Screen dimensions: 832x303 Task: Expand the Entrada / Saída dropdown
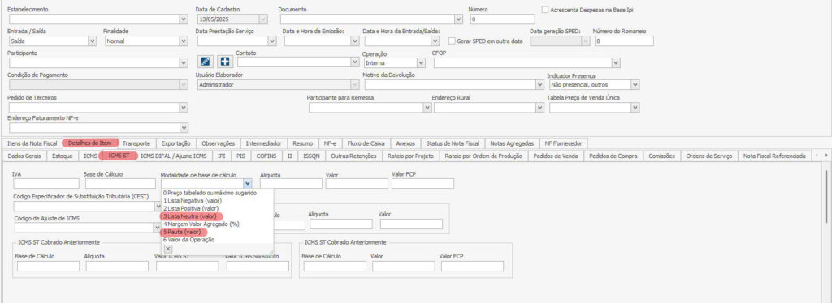pyautogui.click(x=92, y=41)
